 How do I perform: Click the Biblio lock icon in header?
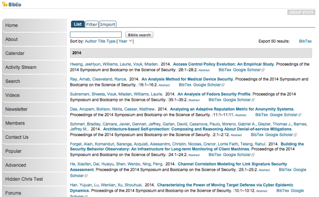click(5, 4)
